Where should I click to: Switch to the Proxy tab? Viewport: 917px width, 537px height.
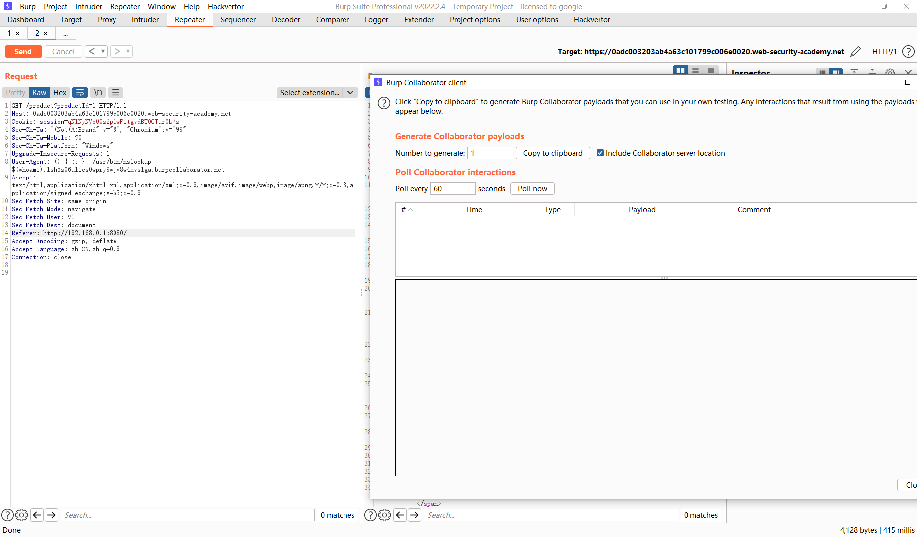107,20
